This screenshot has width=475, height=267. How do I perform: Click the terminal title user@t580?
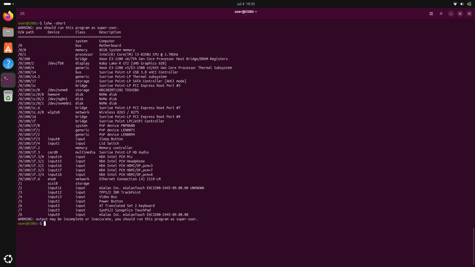pyautogui.click(x=246, y=12)
